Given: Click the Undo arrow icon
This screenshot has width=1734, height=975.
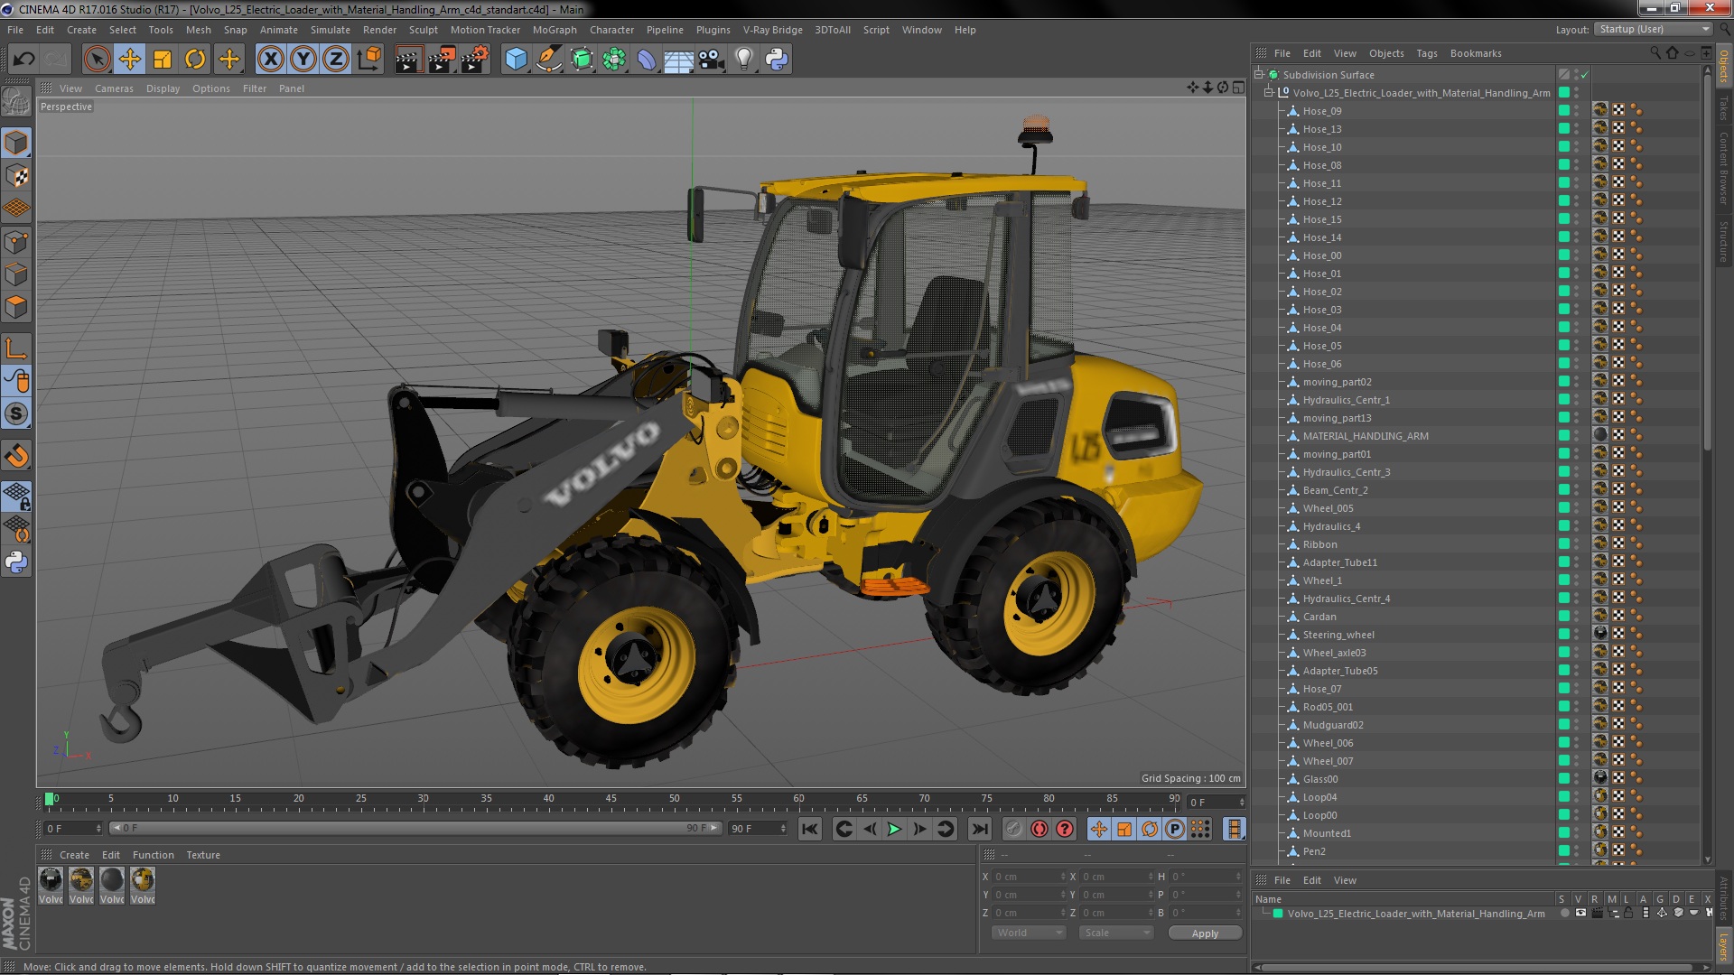Looking at the screenshot, I should (23, 60).
